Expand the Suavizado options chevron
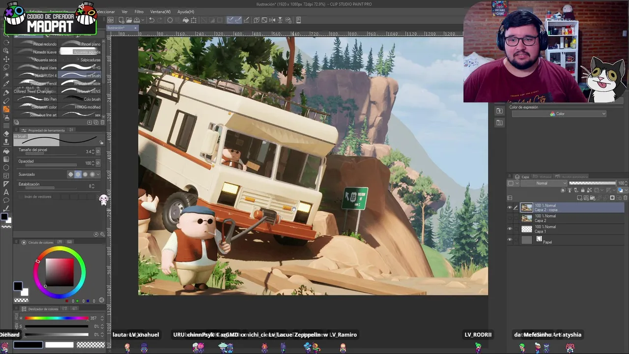 click(x=98, y=174)
